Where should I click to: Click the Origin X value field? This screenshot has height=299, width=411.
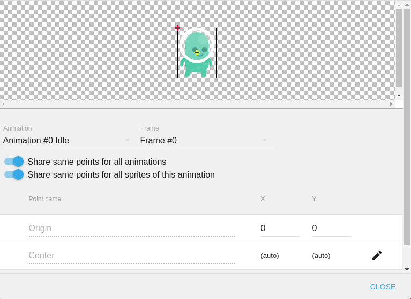coord(280,228)
